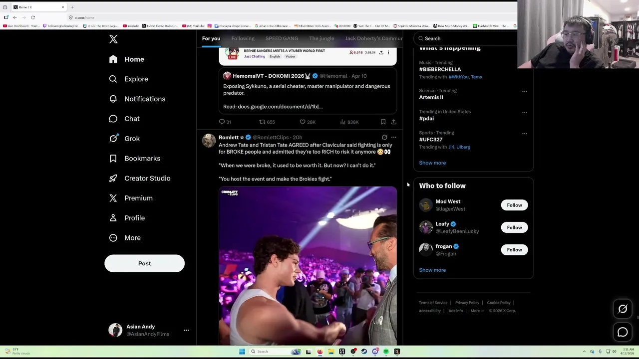Screen dimensions: 639x359
Task: Open Spotify from the taskbar
Action: pos(386,352)
